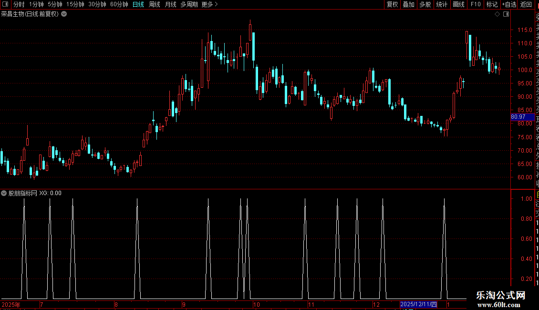Click the 2025/12/11/四 date marker
Image resolution: width=539 pixels, height=310 pixels.
pos(418,304)
